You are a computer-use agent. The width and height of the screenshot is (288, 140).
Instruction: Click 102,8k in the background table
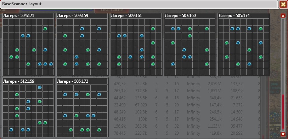coord(141,112)
